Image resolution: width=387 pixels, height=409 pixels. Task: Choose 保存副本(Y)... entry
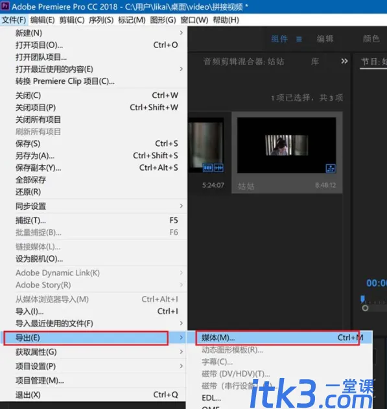pyautogui.click(x=94, y=167)
